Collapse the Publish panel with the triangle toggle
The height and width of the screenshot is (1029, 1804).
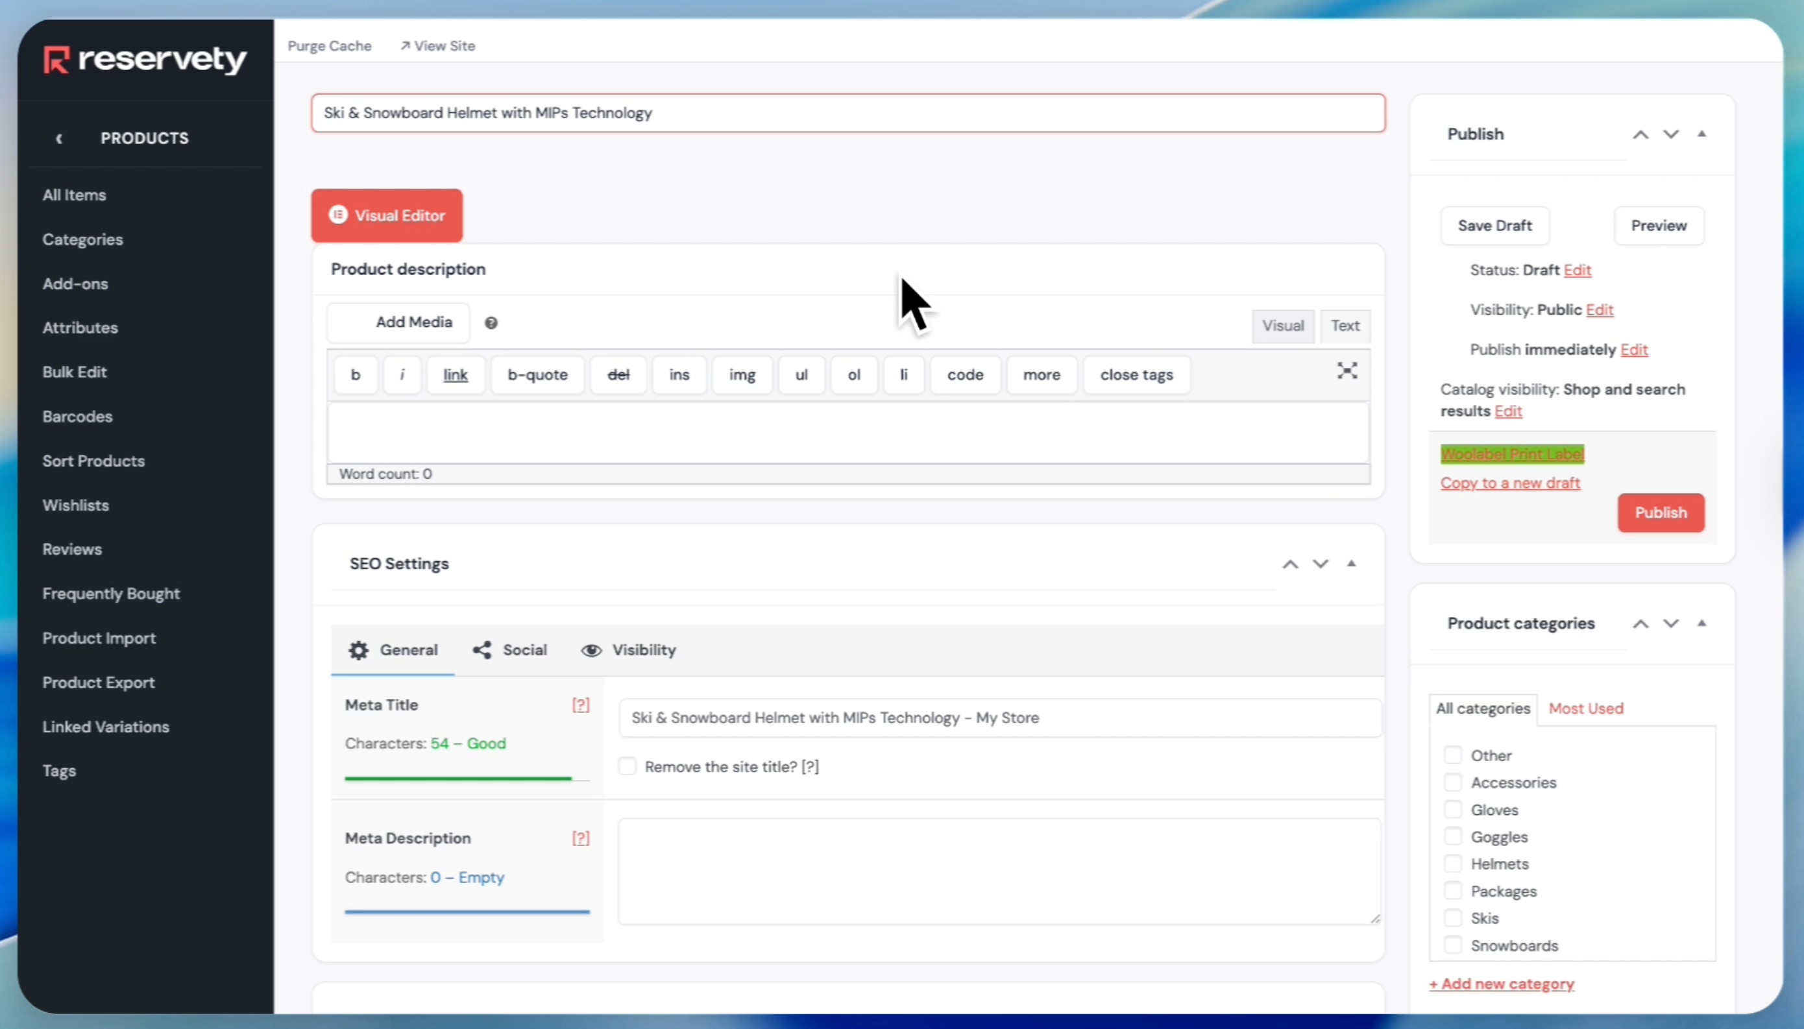1701,134
